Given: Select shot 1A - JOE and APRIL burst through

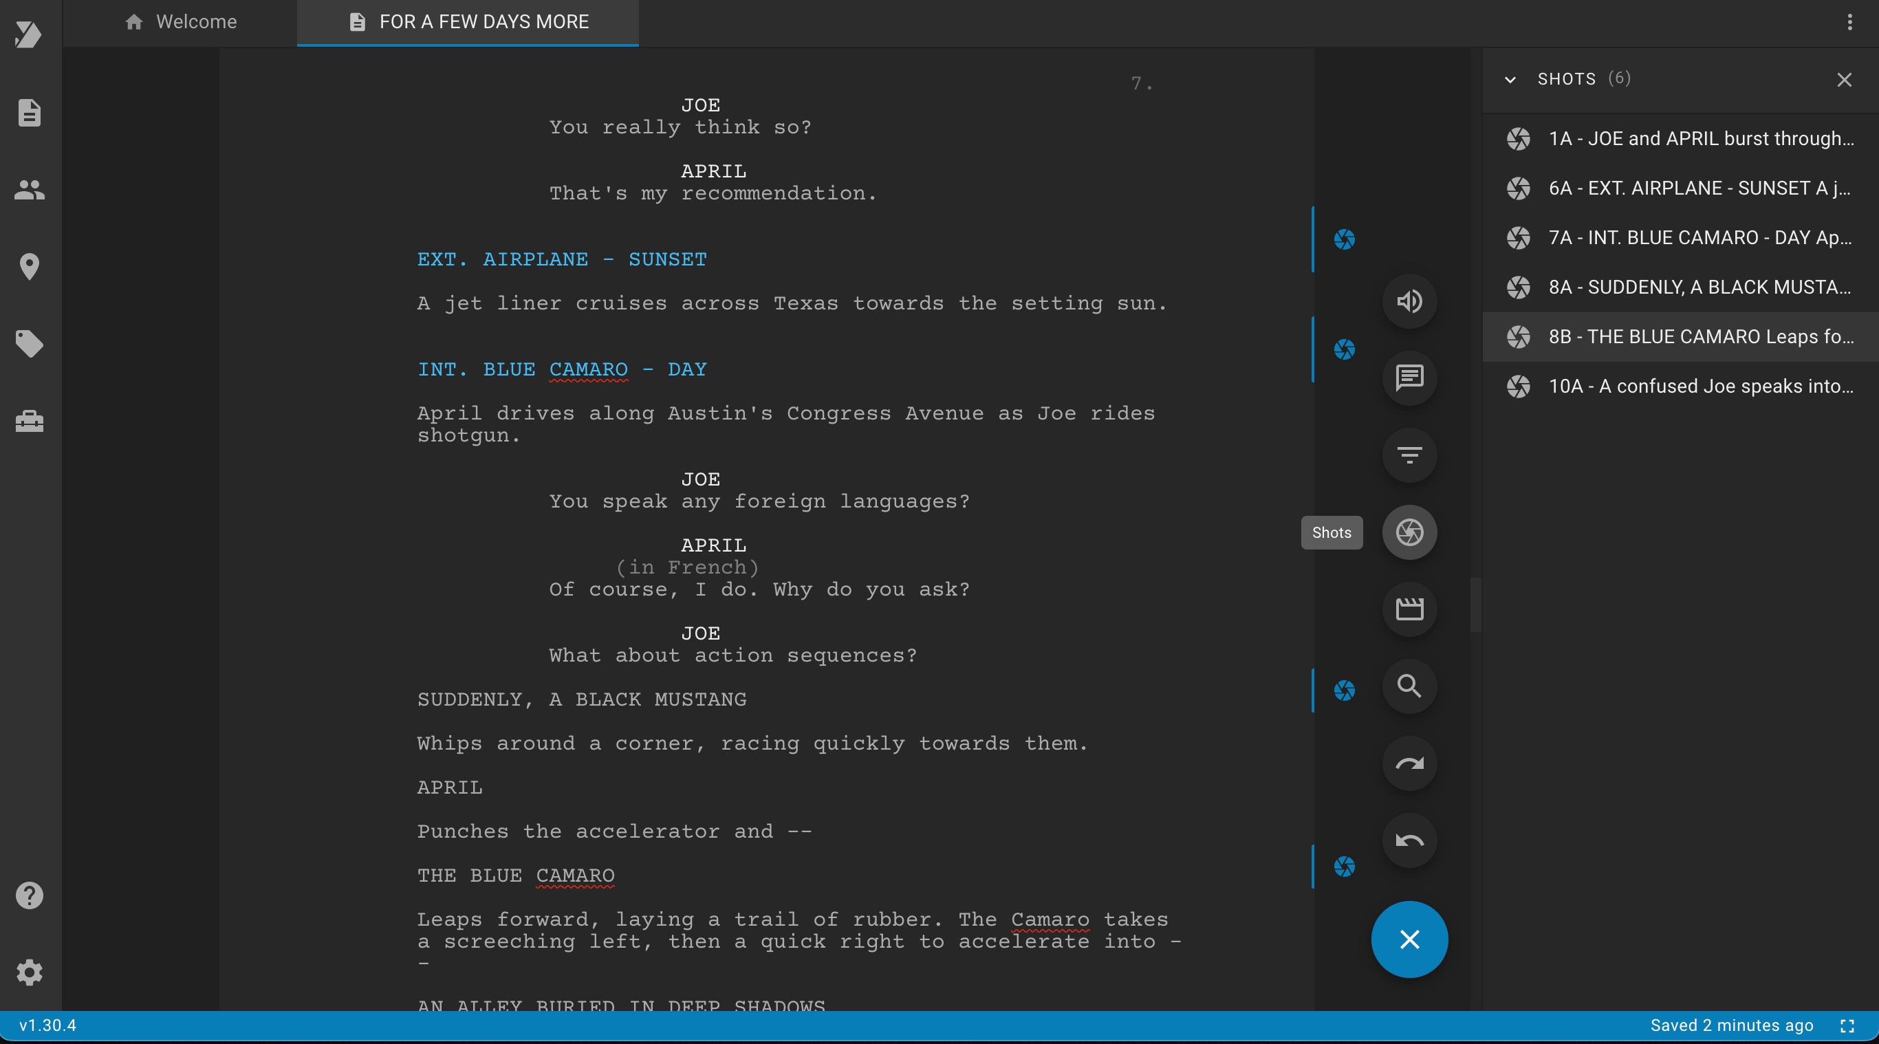Looking at the screenshot, I should [1681, 139].
